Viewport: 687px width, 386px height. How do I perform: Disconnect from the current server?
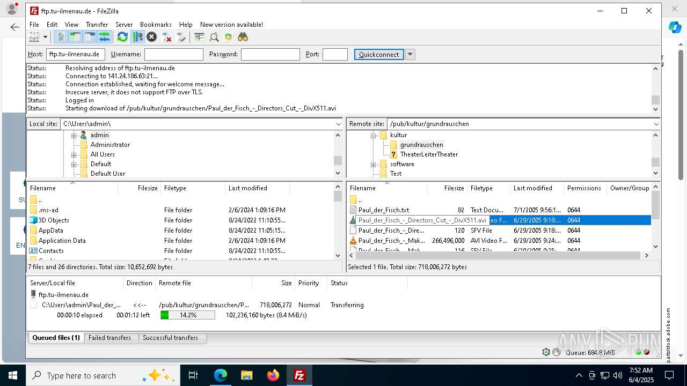tap(166, 37)
